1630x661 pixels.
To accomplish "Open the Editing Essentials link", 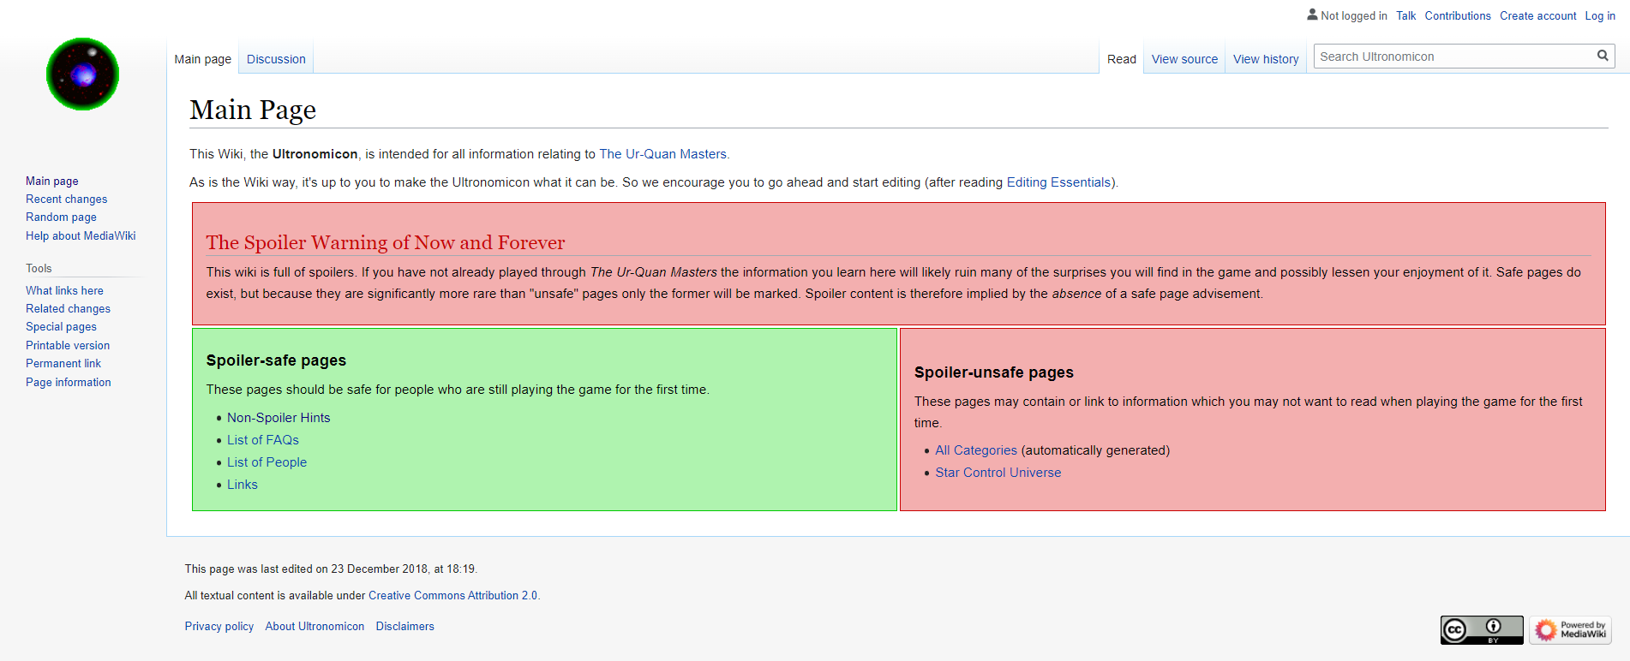I will click(1059, 182).
